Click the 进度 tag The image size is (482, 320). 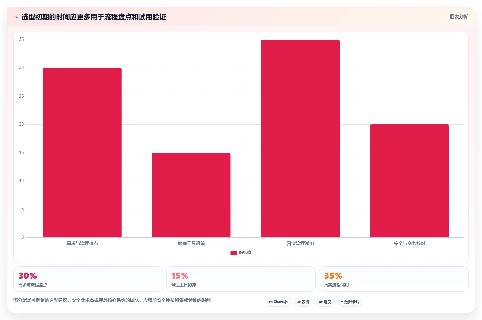pyautogui.click(x=325, y=302)
